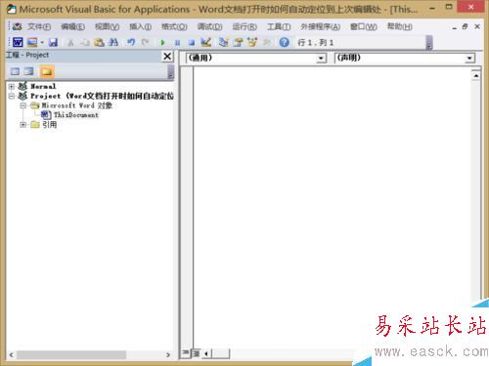
Task: Select the 引用 folder in project tree
Action: tap(49, 125)
